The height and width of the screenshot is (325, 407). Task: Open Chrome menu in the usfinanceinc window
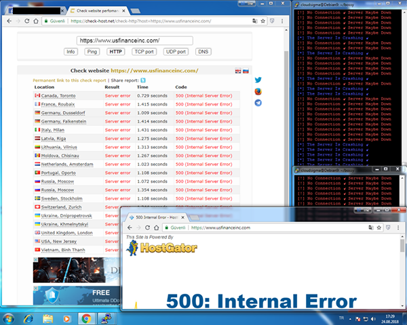400,228
